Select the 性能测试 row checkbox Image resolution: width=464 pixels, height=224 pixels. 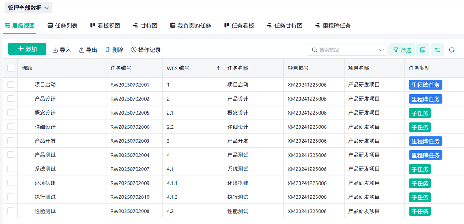[x=10, y=211]
